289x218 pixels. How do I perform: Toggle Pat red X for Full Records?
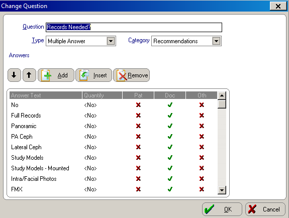138,116
